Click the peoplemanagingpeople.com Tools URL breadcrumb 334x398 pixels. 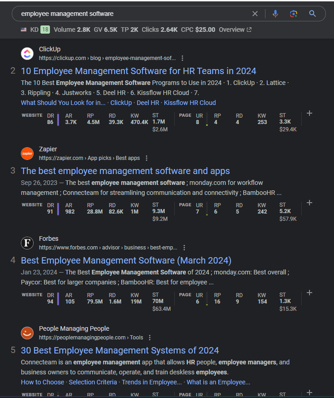pyautogui.click(x=91, y=338)
